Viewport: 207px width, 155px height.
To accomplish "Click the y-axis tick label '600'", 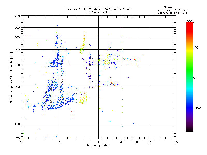I will (17, 28).
